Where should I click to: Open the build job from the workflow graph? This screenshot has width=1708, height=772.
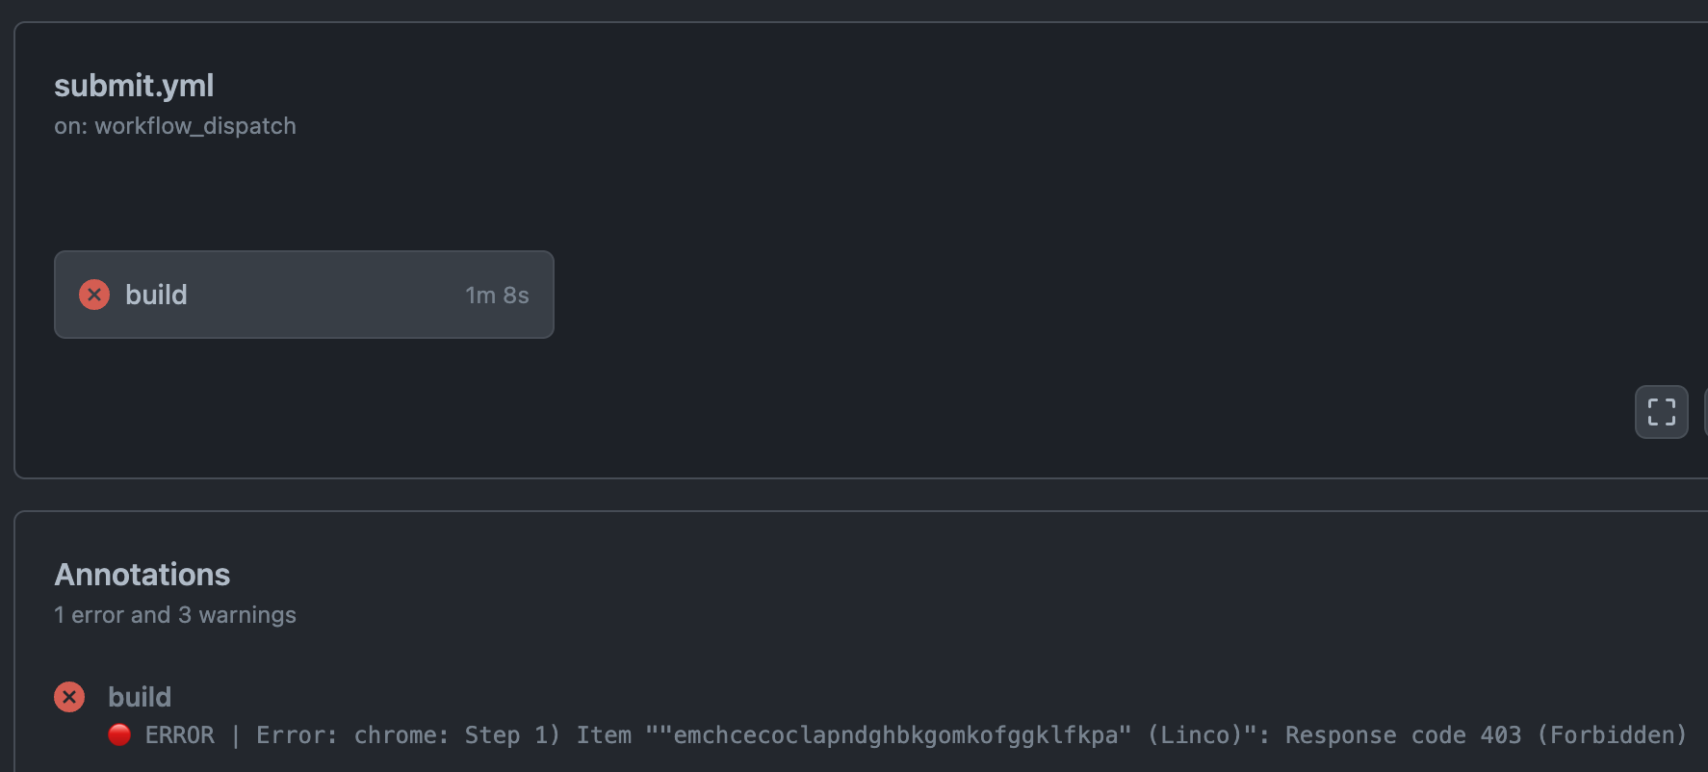tap(156, 295)
